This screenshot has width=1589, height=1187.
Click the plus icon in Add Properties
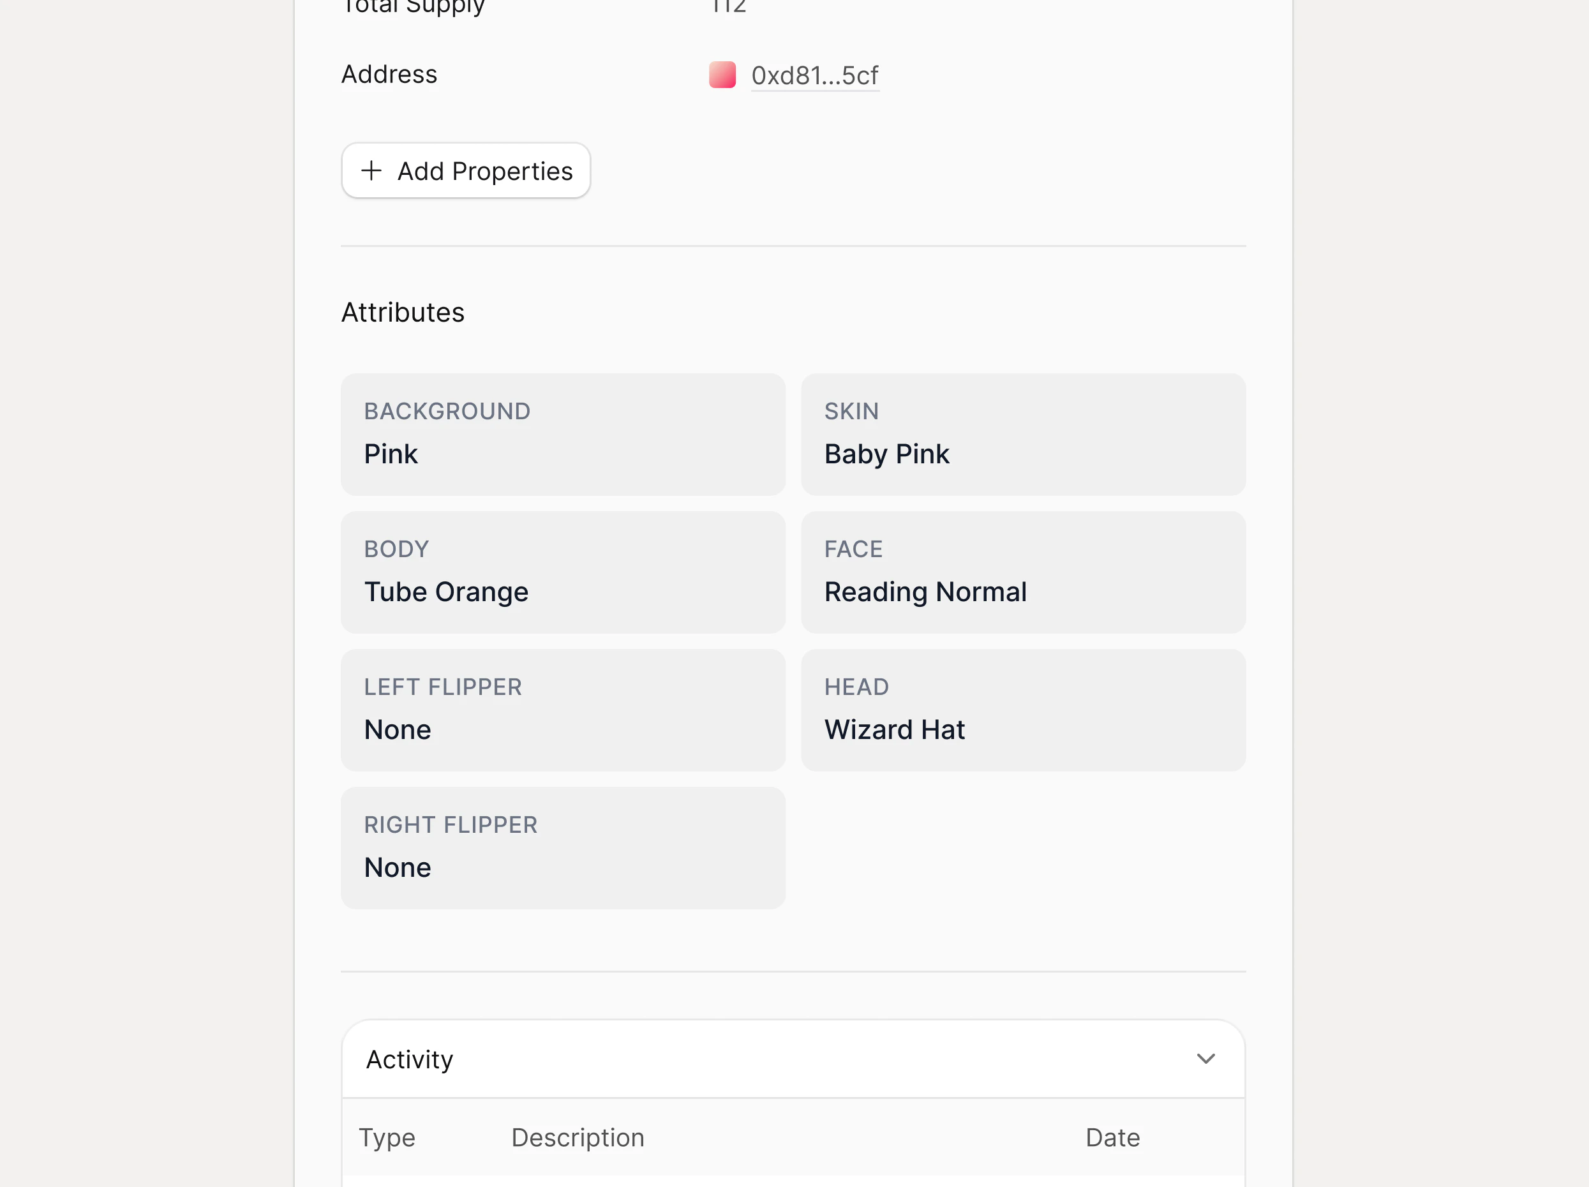pos(371,170)
